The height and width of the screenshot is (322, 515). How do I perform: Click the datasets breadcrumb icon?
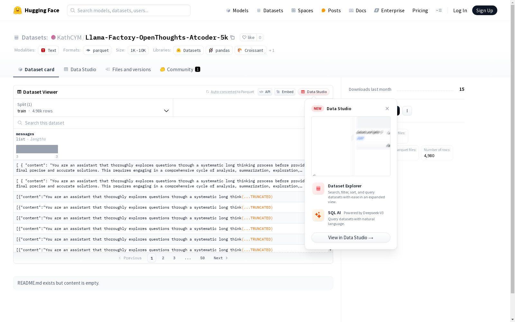tap(16, 37)
